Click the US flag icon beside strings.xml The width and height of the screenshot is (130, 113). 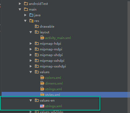[x=42, y=106]
